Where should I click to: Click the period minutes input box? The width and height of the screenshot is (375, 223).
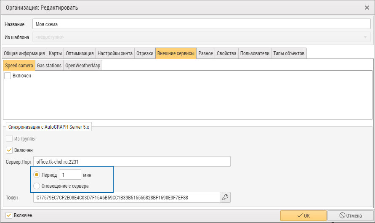coord(70,175)
